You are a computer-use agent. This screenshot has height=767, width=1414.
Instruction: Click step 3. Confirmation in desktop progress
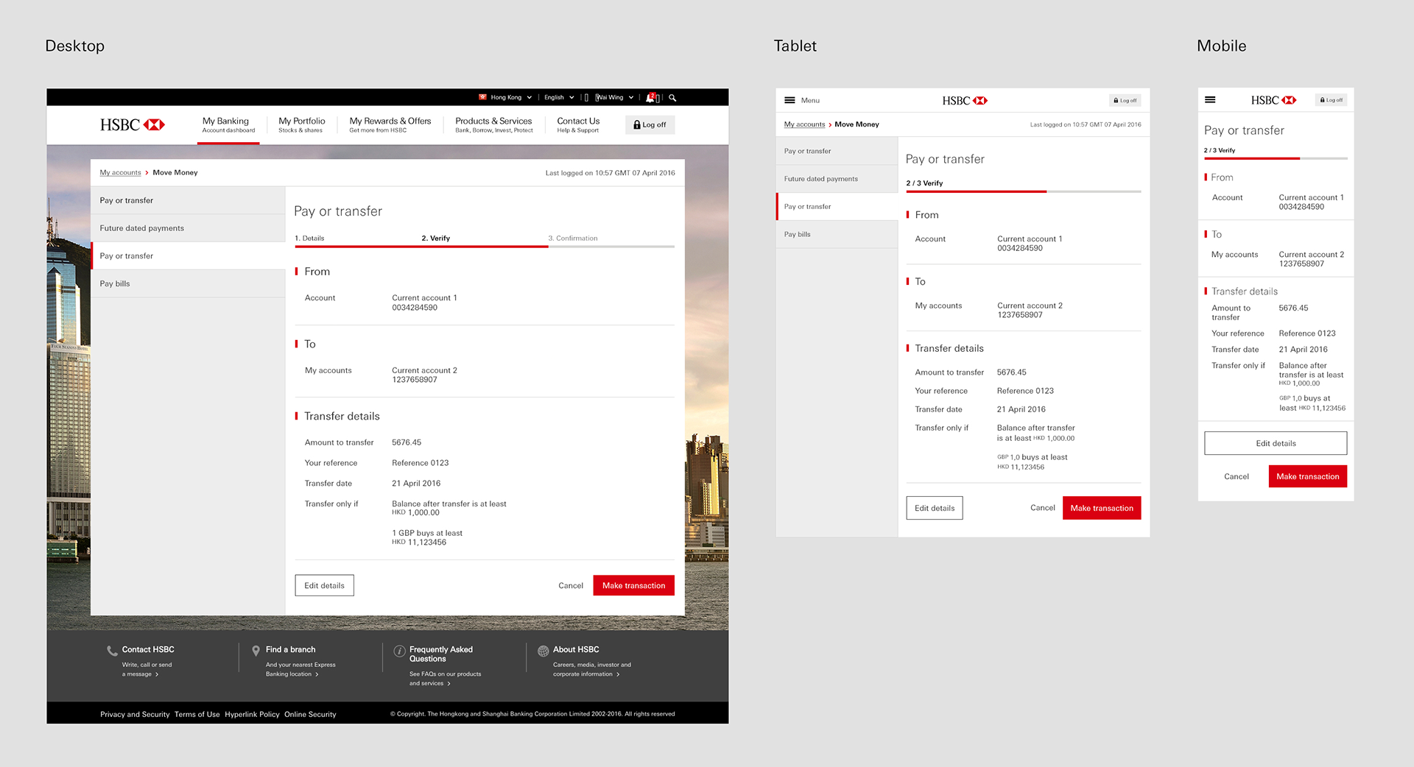tap(573, 238)
